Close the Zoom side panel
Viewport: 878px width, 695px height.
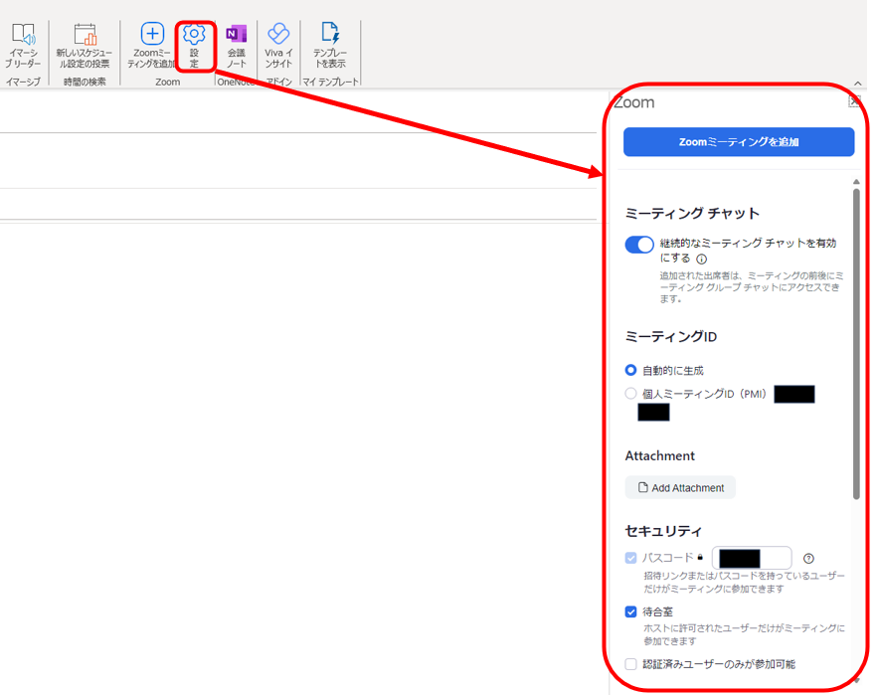pos(854,101)
